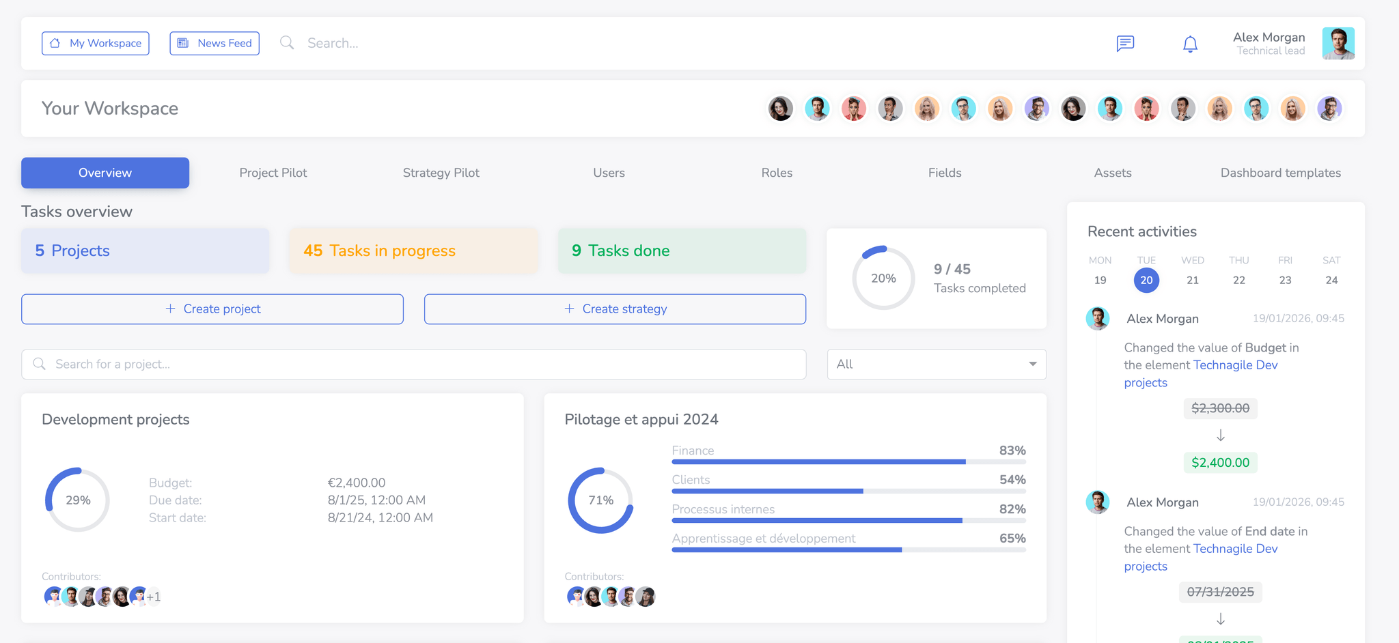Click the home icon beside My Workspace

pos(54,43)
